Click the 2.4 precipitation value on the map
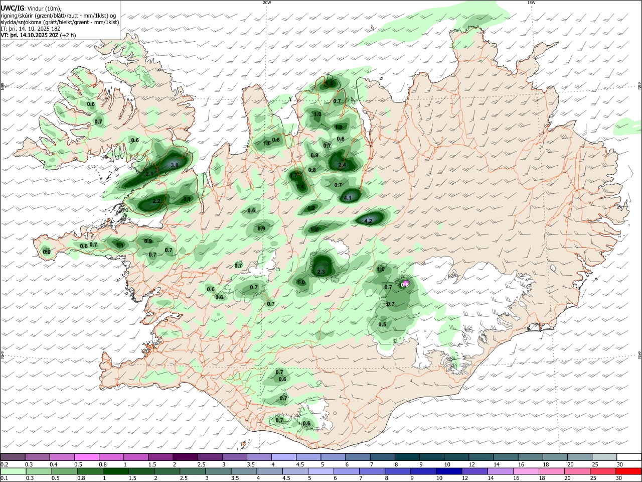The height and width of the screenshot is (482, 642). point(343,165)
